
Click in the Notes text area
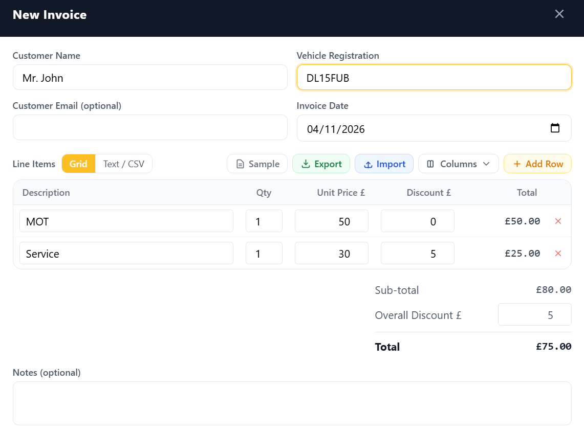click(x=292, y=403)
